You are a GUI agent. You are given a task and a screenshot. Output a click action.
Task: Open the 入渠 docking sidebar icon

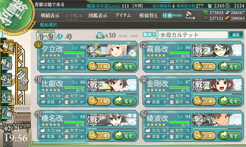click(x=6, y=97)
